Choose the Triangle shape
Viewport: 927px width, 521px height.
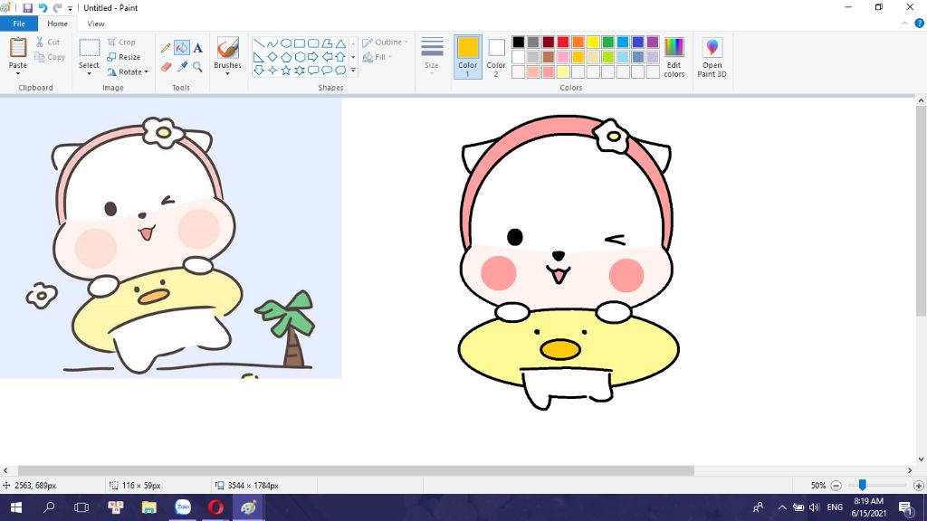(x=340, y=43)
